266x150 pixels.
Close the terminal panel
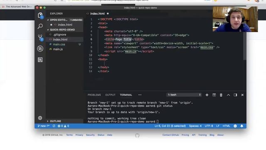242,95
